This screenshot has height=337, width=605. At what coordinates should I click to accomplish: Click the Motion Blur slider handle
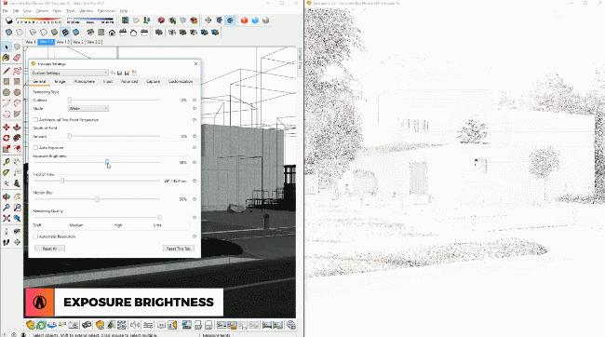pyautogui.click(x=97, y=199)
